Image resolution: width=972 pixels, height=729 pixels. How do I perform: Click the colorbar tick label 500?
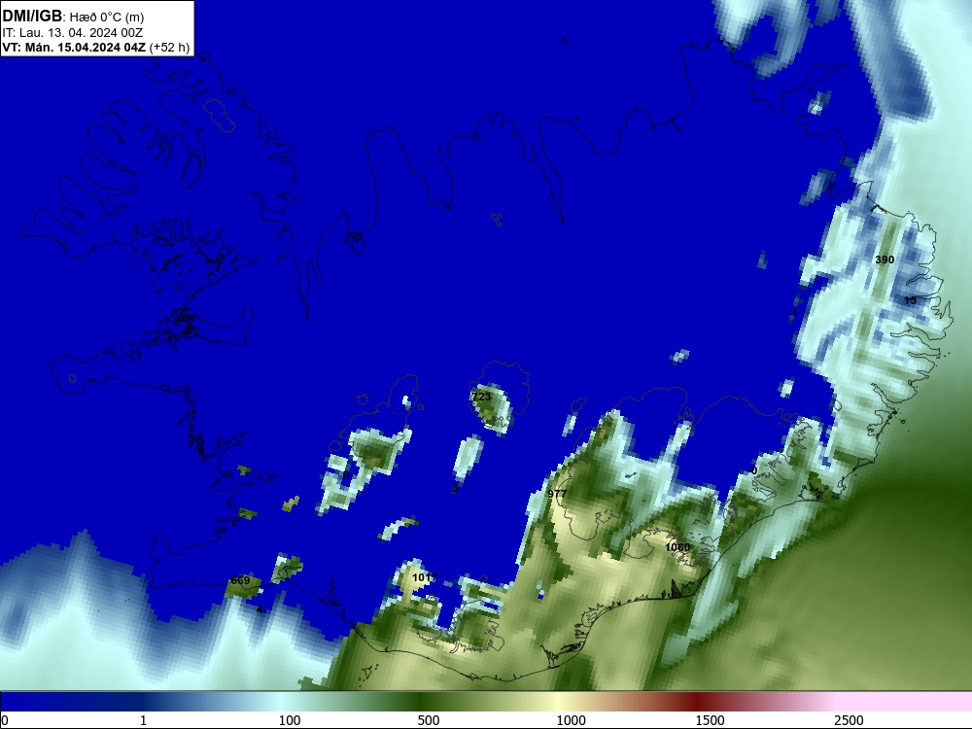coord(429,720)
